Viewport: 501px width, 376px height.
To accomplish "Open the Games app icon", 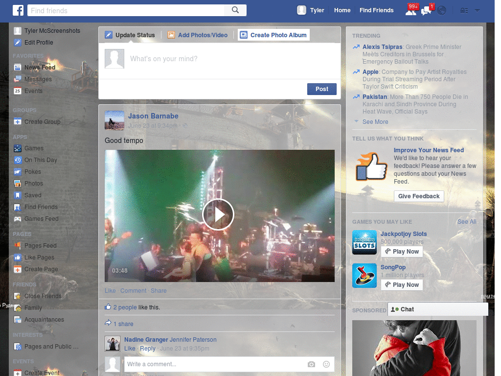I will (18, 148).
